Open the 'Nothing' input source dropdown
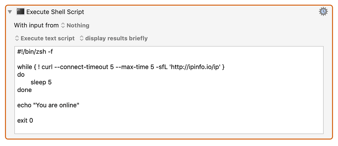The image size is (338, 146). 78,25
